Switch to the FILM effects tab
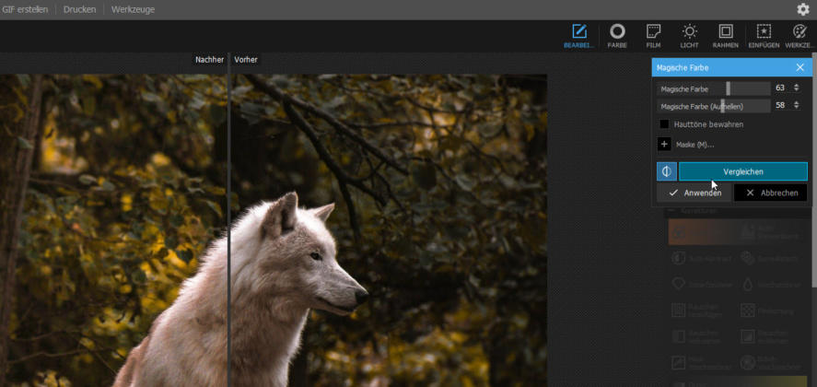The height and width of the screenshot is (387, 817). coord(653,36)
